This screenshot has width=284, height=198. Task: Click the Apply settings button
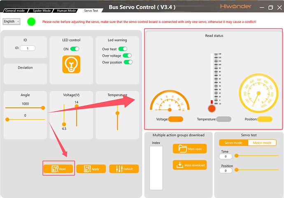91,169
